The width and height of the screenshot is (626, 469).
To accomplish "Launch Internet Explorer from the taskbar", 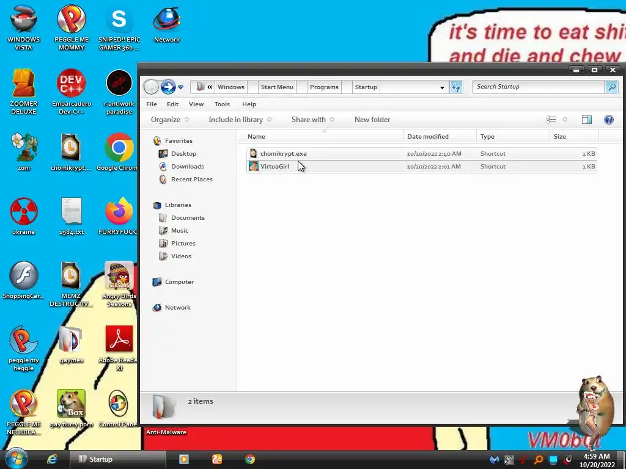I will 52,459.
